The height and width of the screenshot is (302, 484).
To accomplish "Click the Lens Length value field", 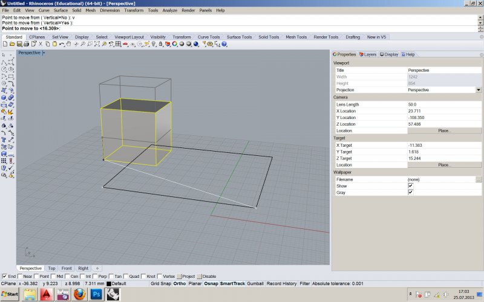I will point(444,104).
